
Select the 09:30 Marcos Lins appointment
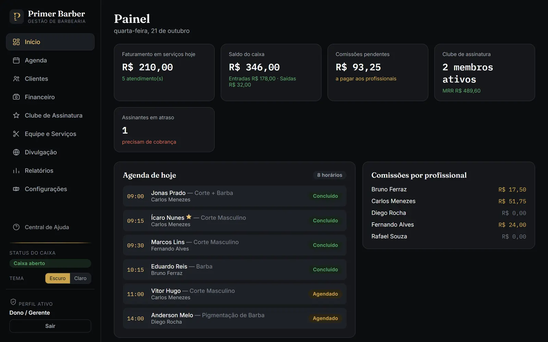tap(235, 245)
